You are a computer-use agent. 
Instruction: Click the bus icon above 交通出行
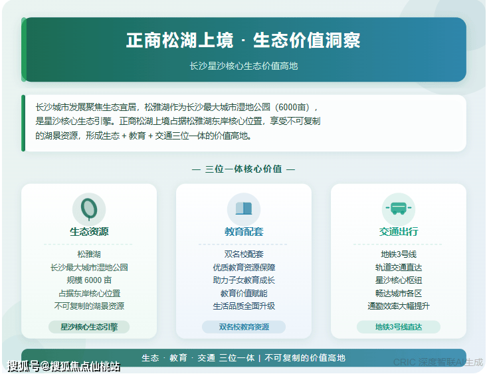coord(398,209)
